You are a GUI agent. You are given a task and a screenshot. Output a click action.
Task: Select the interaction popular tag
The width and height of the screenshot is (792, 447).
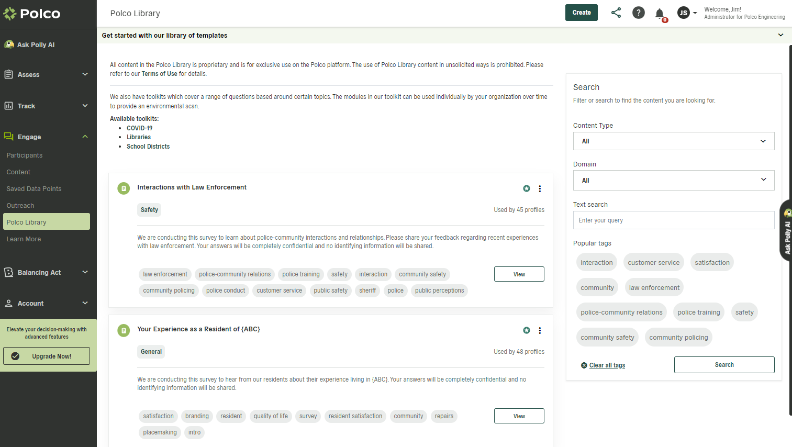click(597, 263)
